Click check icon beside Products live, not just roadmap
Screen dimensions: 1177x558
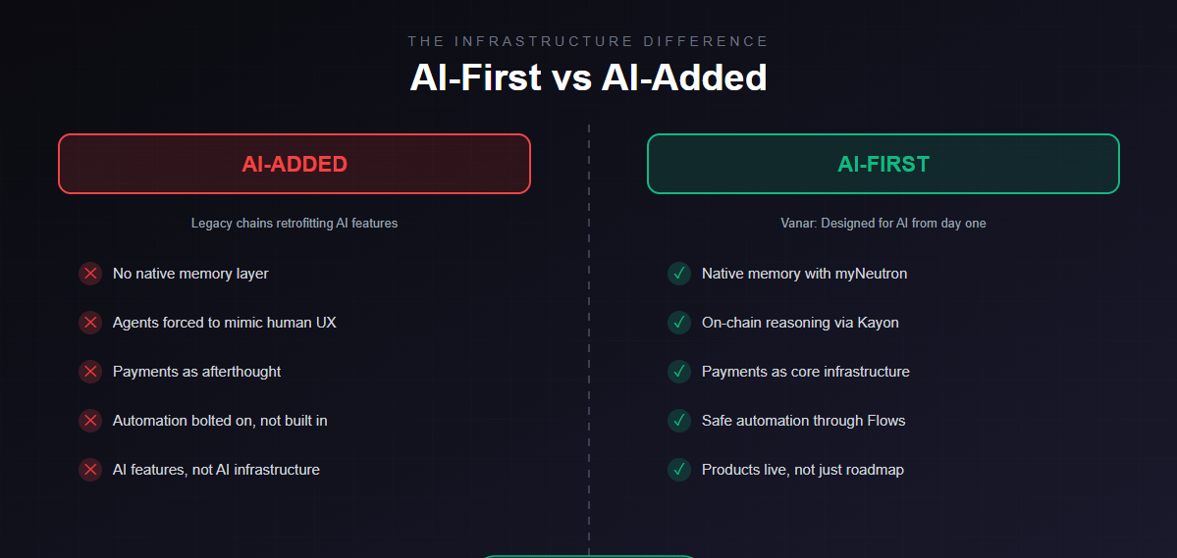pos(678,470)
